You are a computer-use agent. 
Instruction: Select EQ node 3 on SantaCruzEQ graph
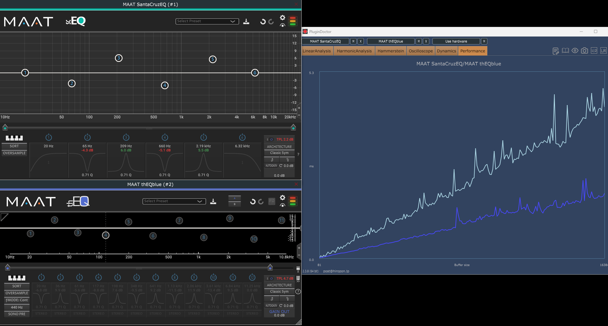click(x=119, y=58)
